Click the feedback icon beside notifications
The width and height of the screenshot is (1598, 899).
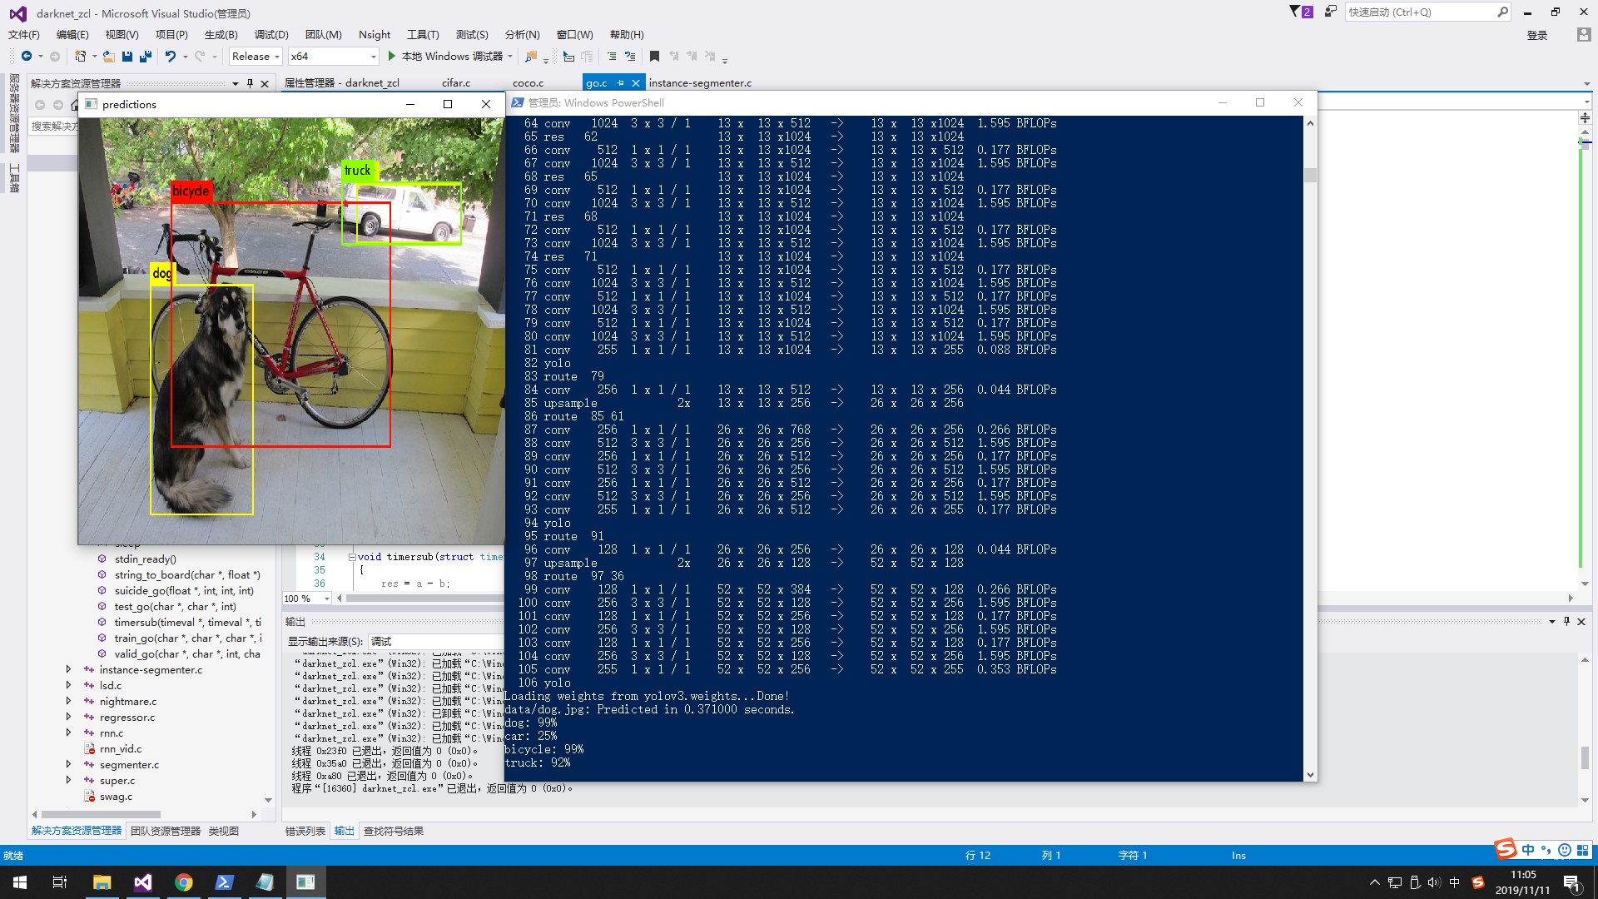click(1330, 12)
